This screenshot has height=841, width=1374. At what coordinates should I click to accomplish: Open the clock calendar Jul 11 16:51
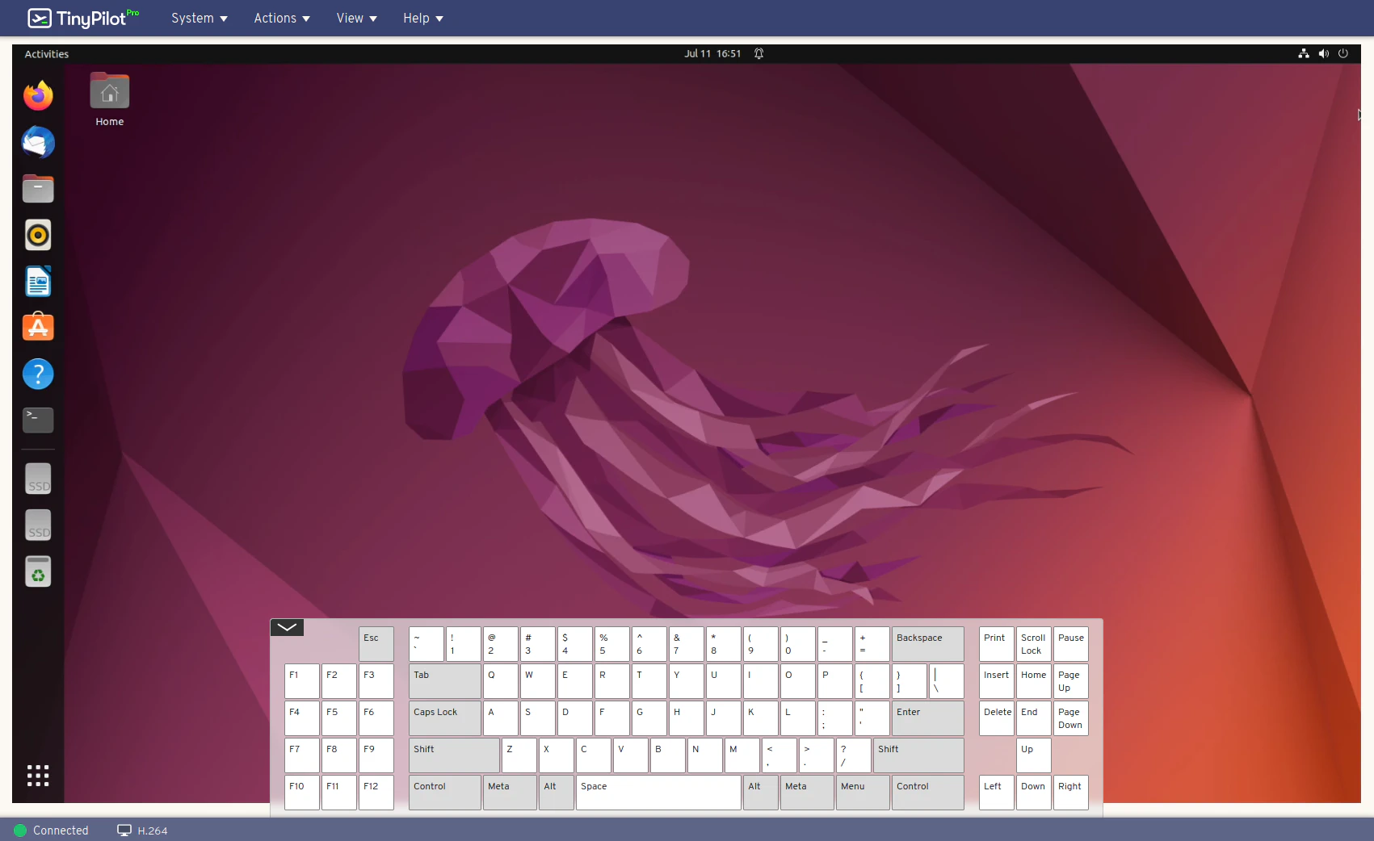point(712,54)
